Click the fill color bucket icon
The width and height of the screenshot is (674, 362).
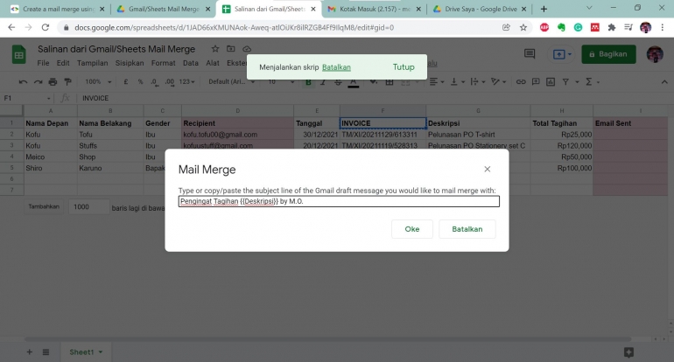[x=373, y=81]
